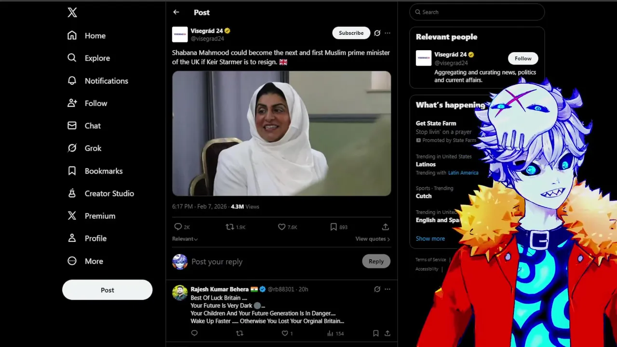Open the main post's three-dot menu

(x=388, y=33)
